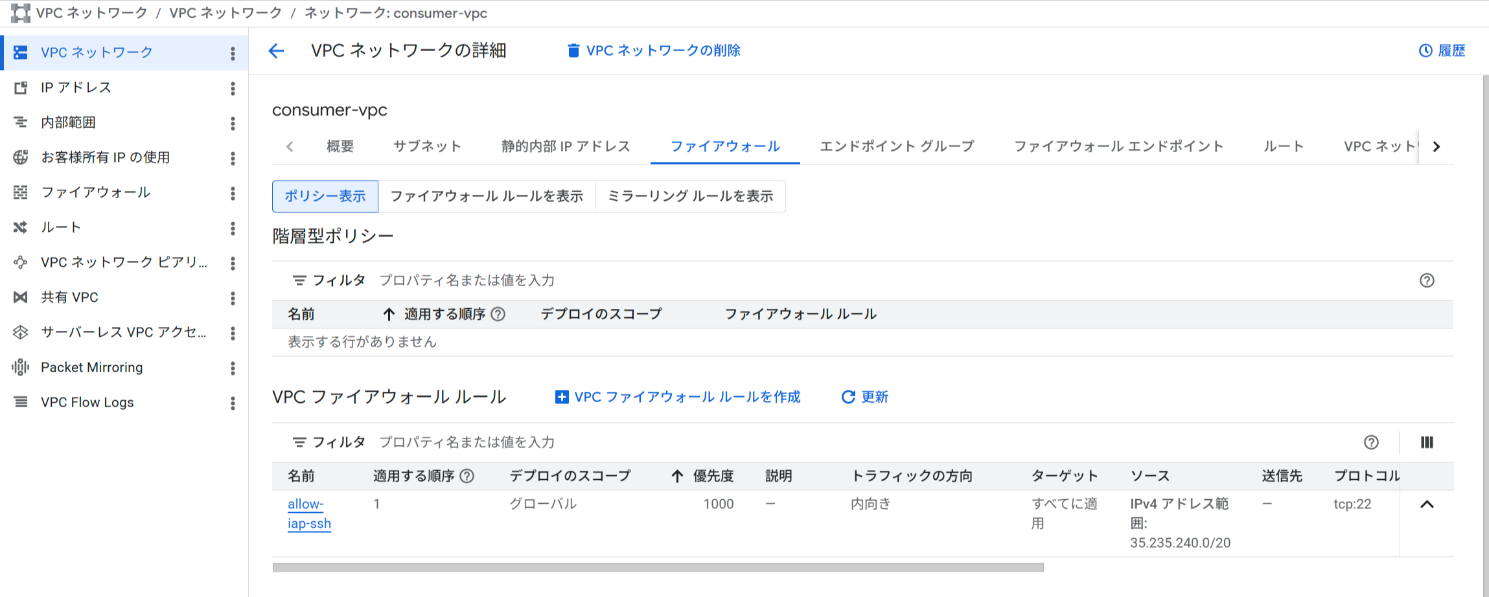The height and width of the screenshot is (597, 1489).
Task: Click the VPC Flow Logs sidebar icon
Action: (x=21, y=402)
